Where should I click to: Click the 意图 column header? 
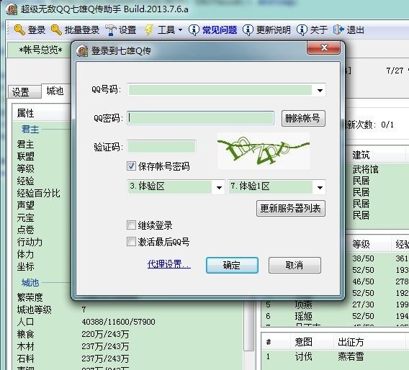coord(304,342)
